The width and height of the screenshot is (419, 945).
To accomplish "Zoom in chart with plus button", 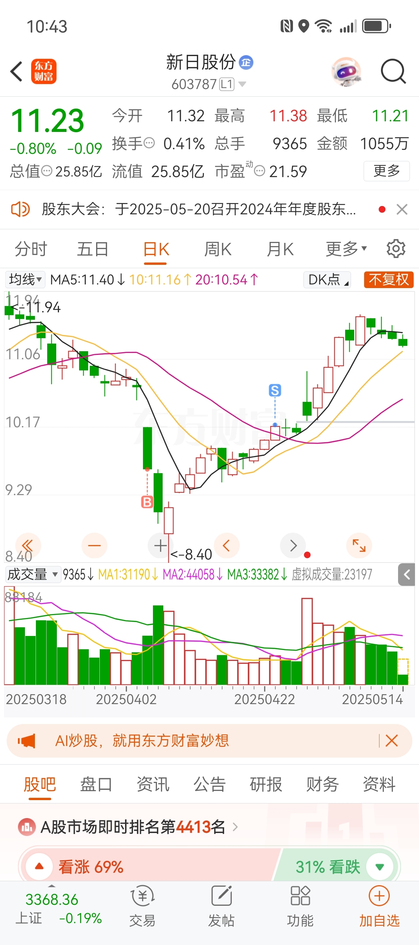I will pyautogui.click(x=161, y=546).
